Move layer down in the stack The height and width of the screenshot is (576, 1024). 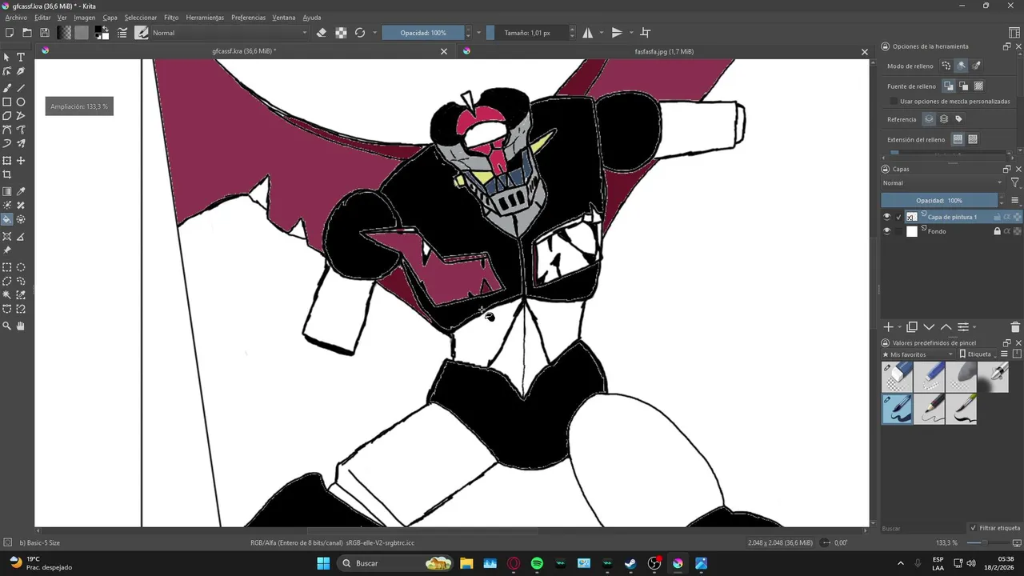tap(929, 327)
